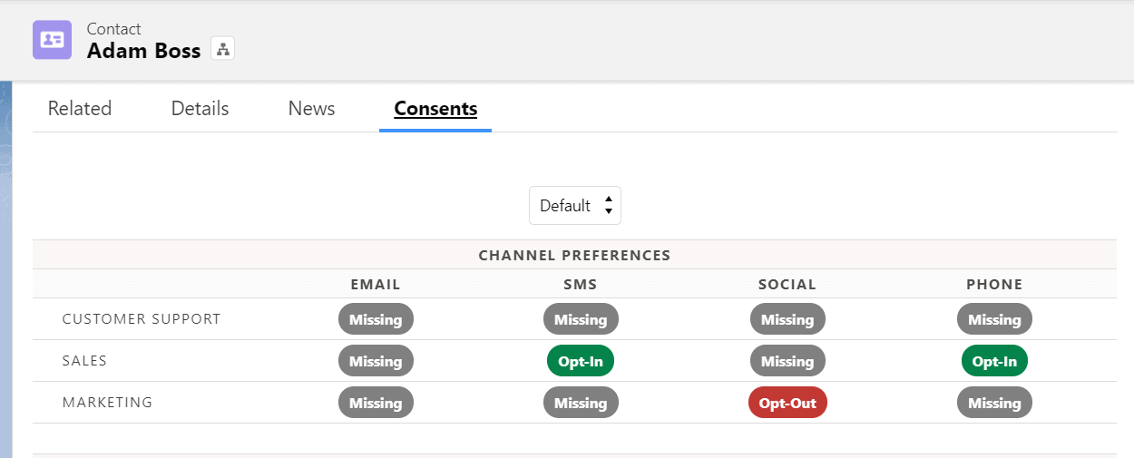This screenshot has width=1134, height=458.
Task: Click the Sales Social Missing badge
Action: 787,361
